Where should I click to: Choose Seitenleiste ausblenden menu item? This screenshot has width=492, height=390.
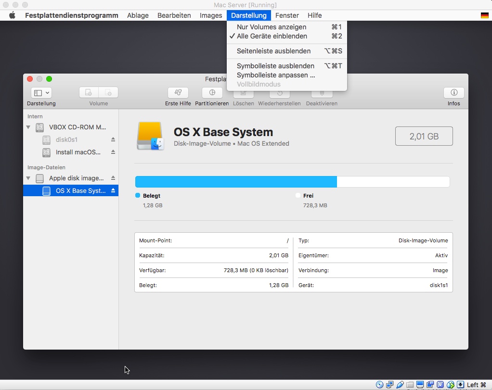click(x=287, y=51)
